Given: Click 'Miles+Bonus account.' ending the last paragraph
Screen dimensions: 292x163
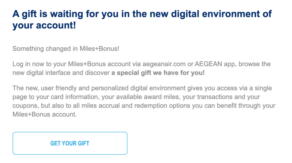Looking at the screenshot, I should (45, 114).
